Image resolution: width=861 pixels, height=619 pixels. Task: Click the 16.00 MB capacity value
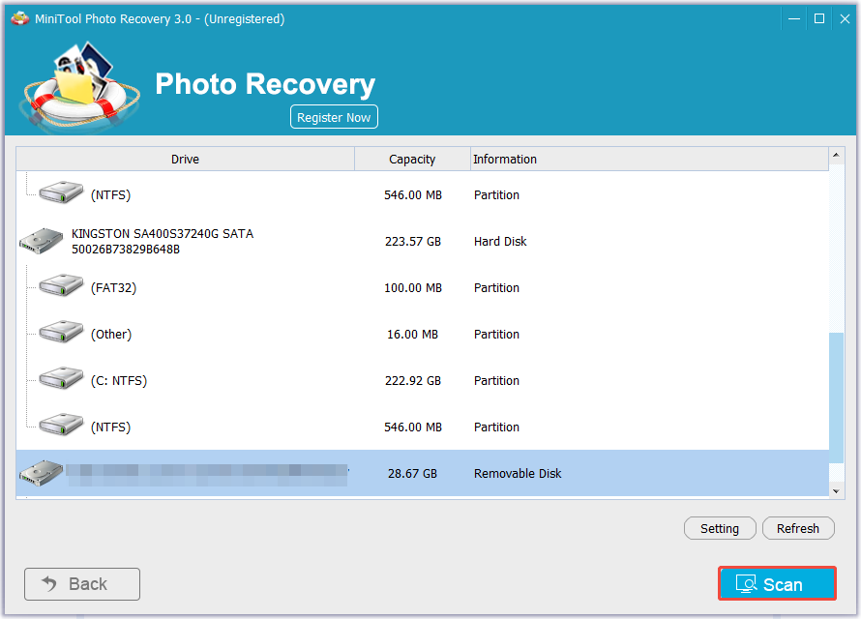pos(412,335)
